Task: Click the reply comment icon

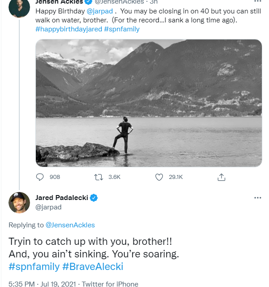Action: [39, 177]
